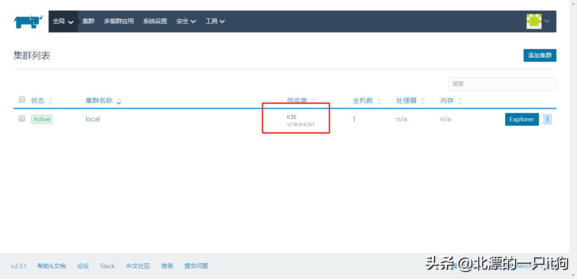Click the 添加集群 button
Screen dimensions: 577x279
(540, 55)
